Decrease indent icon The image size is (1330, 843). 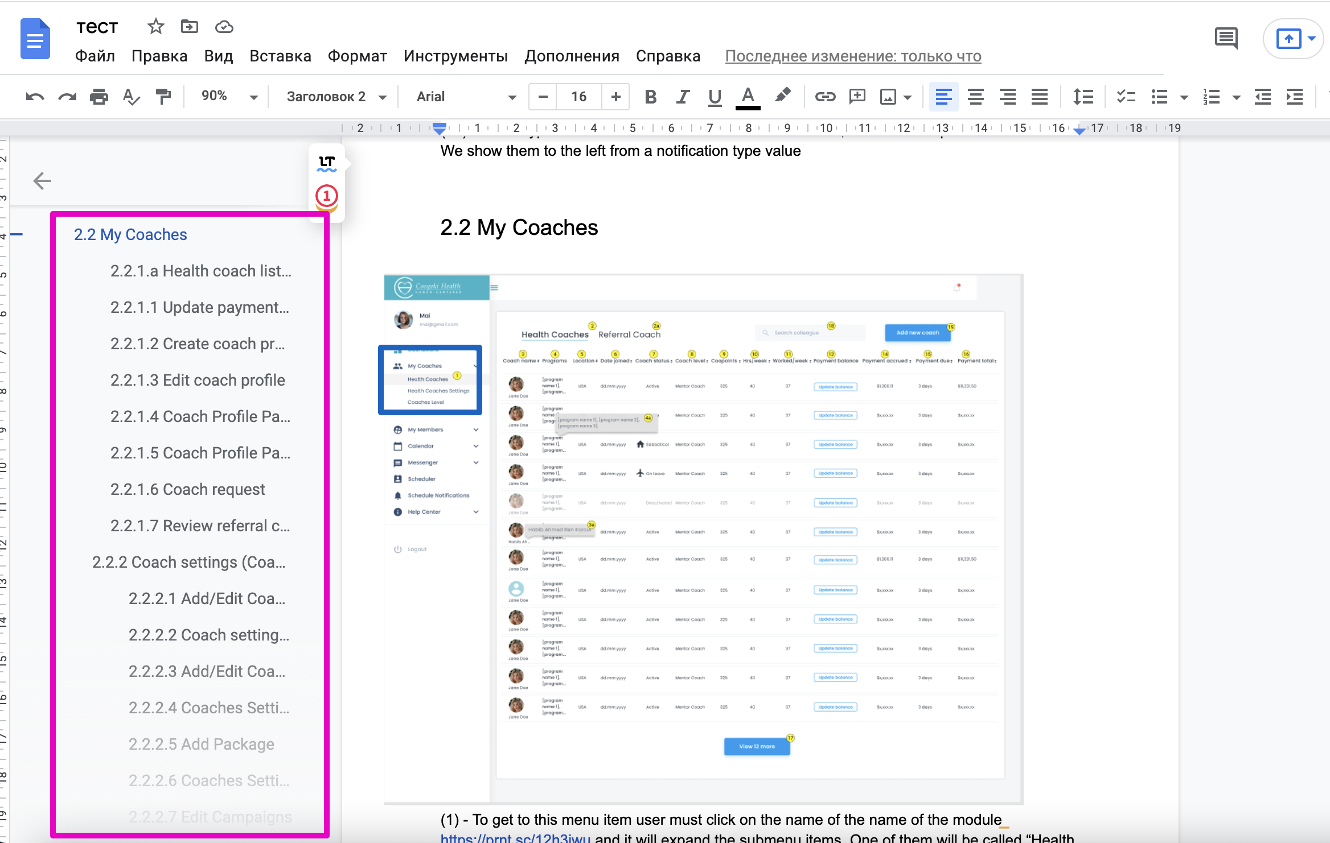[x=1262, y=97]
